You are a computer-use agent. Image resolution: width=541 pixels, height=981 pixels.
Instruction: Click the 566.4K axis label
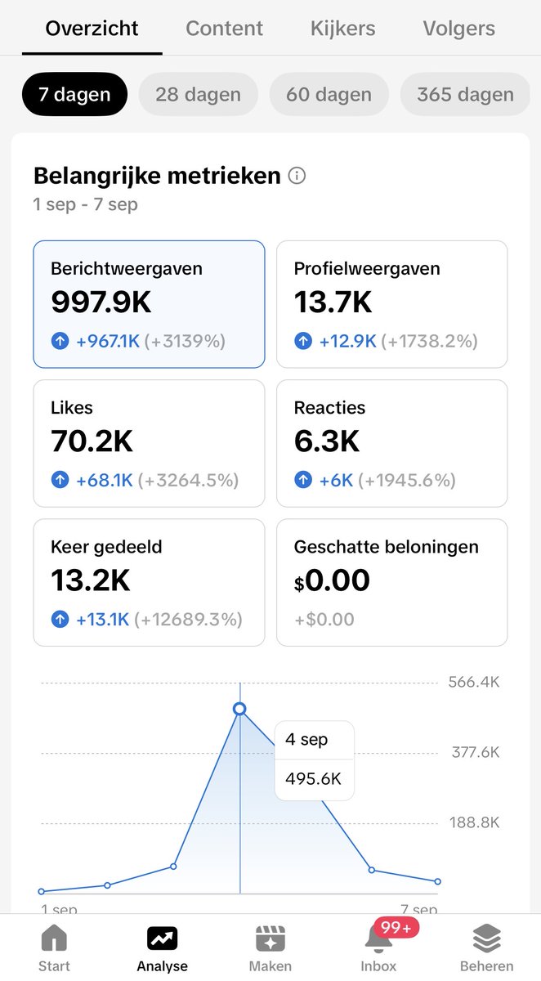474,683
